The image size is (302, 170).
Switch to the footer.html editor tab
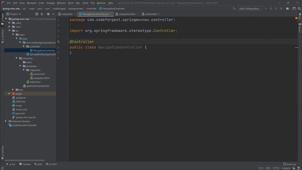pyautogui.click(x=151, y=14)
